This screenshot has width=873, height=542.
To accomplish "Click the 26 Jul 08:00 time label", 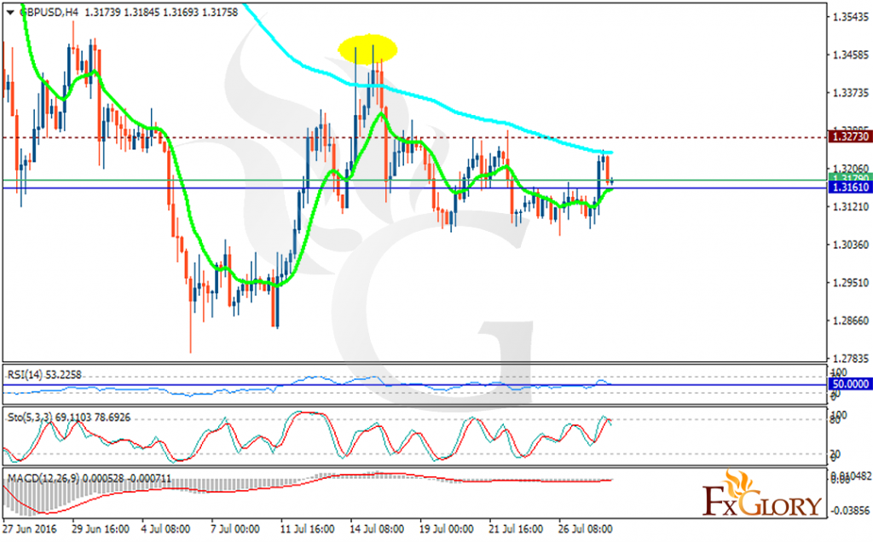I will coord(585,528).
